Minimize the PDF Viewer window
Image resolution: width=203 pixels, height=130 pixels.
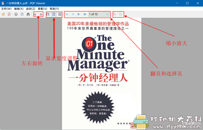coord(177,3)
